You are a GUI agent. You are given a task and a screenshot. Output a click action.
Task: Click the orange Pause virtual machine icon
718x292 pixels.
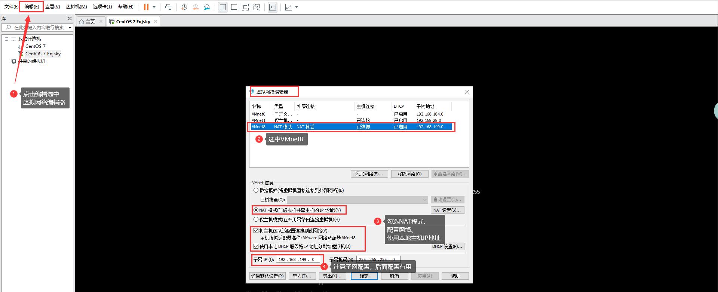pyautogui.click(x=146, y=7)
